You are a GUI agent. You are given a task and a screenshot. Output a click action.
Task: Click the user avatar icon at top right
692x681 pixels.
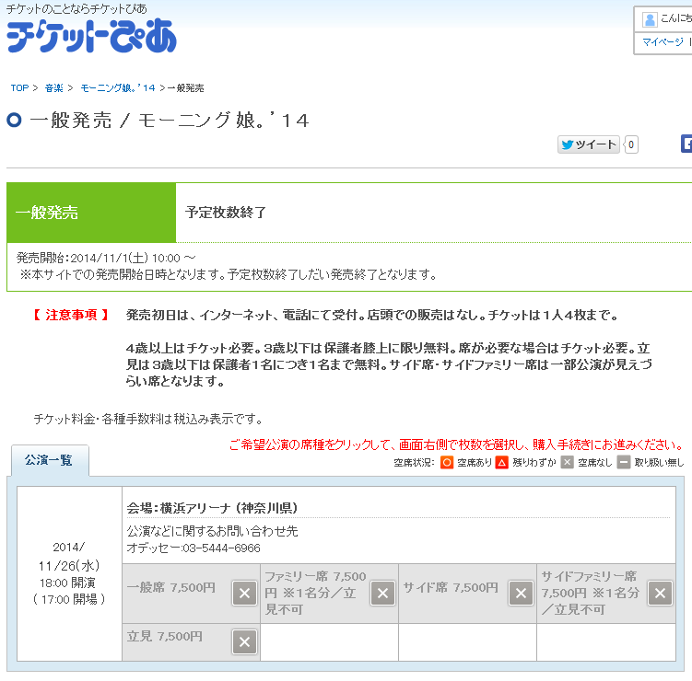(650, 19)
